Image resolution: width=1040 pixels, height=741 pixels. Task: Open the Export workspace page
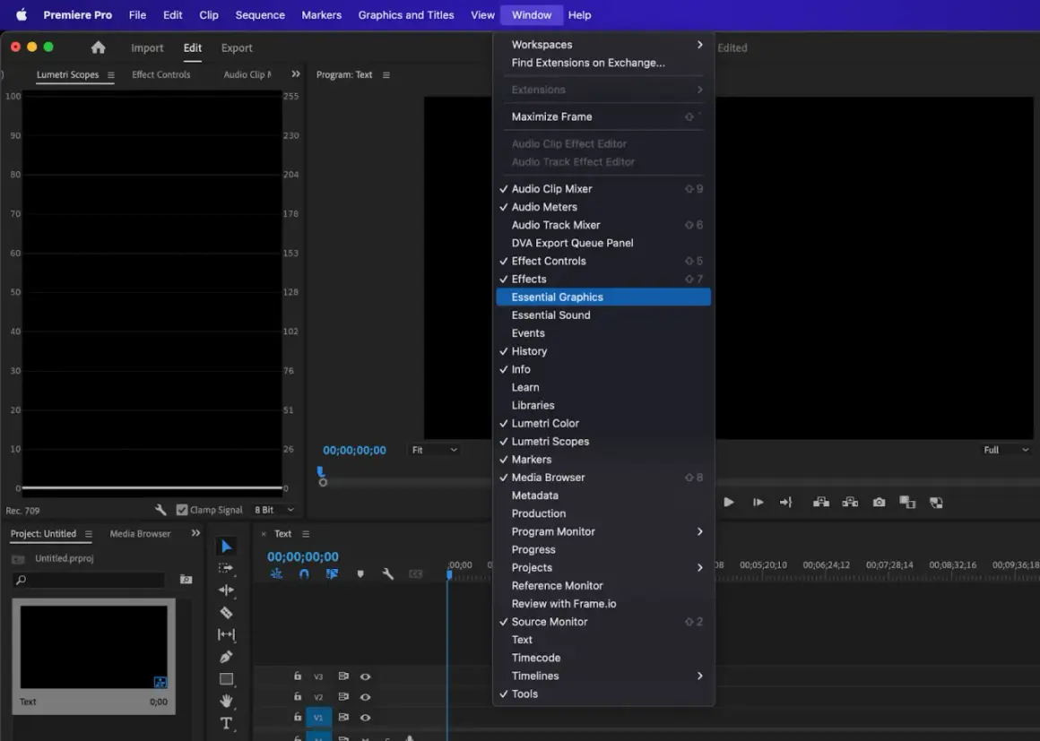[x=237, y=47]
